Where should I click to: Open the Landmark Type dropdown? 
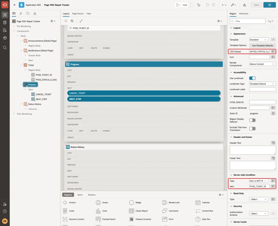point(263,84)
